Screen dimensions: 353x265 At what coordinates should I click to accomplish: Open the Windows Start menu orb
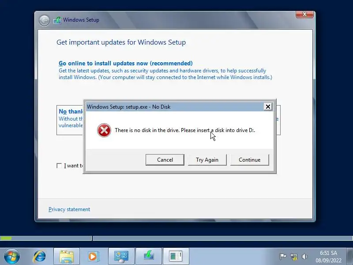12,257
